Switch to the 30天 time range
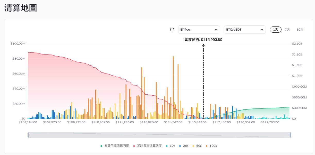The image size is (315, 155). (x=300, y=30)
